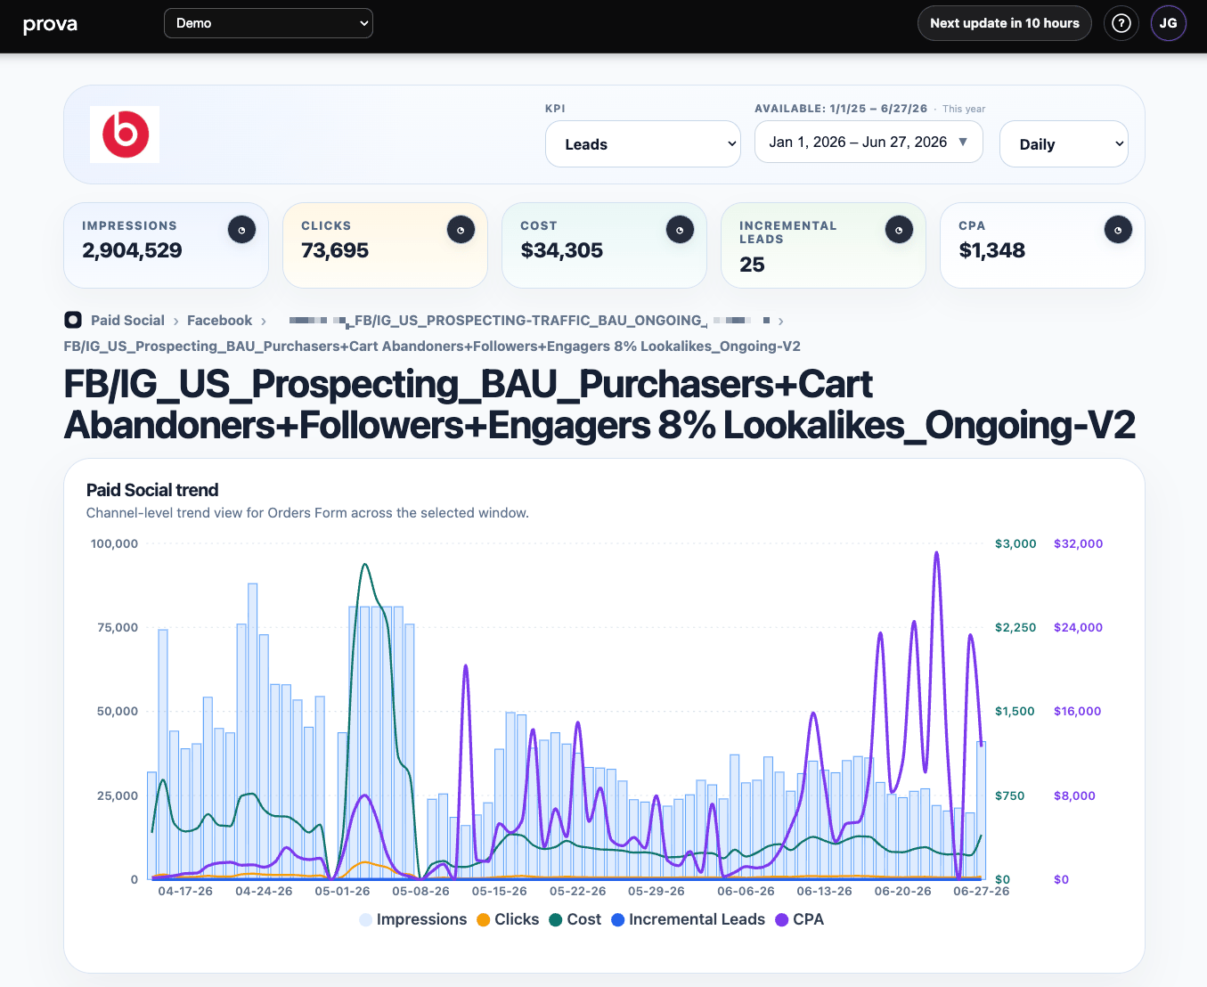1207x987 pixels.
Task: Click the prova logo
Action: 50,24
